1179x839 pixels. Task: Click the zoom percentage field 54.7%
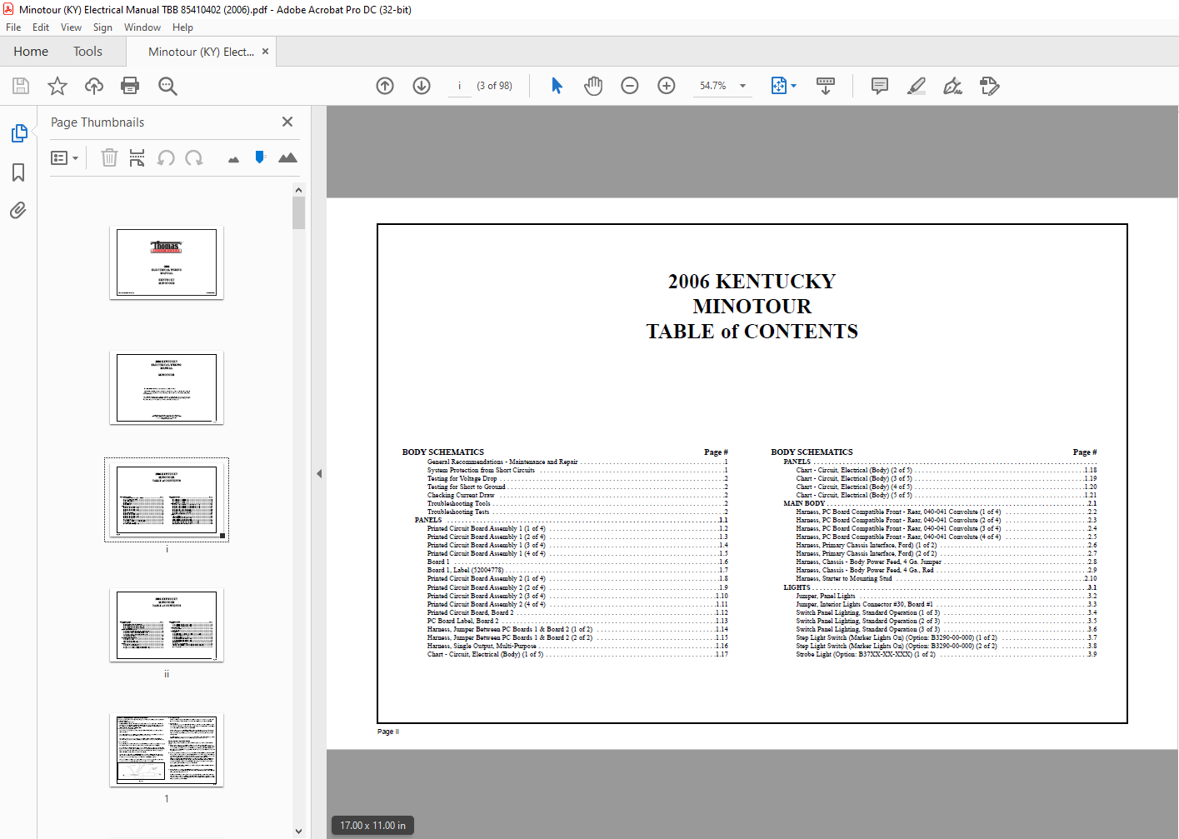pyautogui.click(x=713, y=86)
